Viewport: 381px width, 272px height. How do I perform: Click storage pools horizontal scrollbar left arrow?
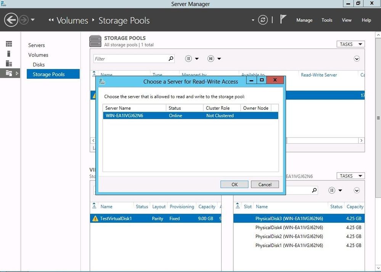click(93, 140)
